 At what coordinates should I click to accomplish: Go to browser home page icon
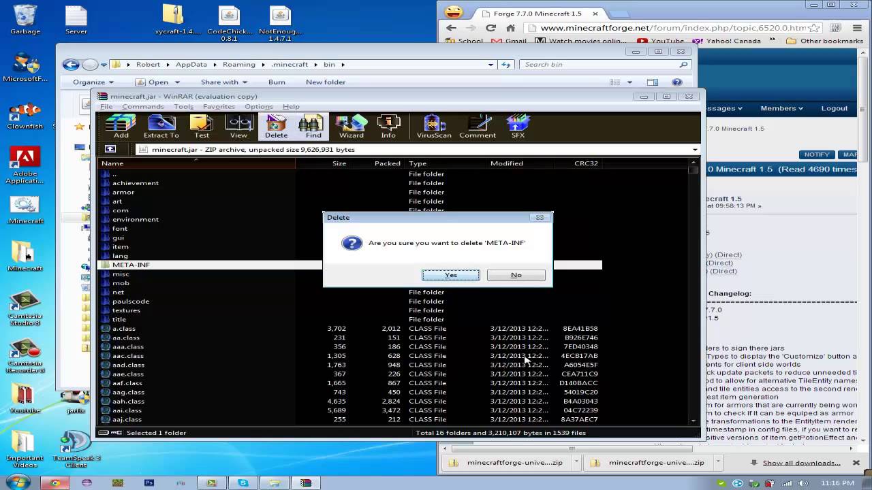pos(510,28)
